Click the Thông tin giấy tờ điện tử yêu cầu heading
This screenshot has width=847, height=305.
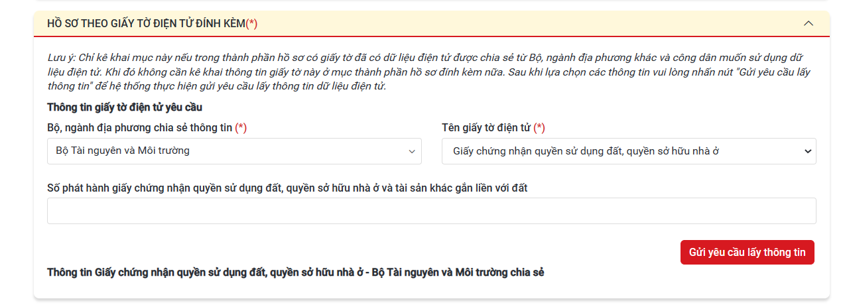[x=125, y=107]
